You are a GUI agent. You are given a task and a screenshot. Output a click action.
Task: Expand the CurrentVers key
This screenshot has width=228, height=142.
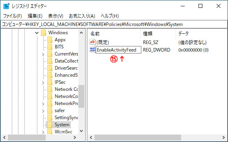(43, 54)
